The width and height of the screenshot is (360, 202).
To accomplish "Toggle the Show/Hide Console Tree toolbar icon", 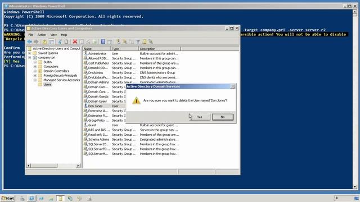I will point(51,42).
